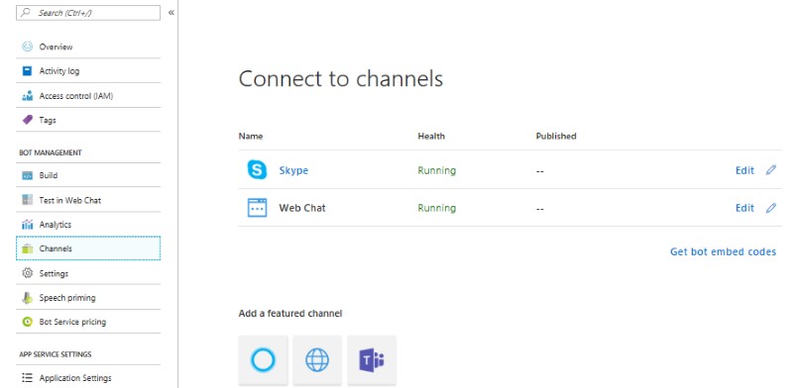Collapse the sidebar with double chevron
The image size is (793, 388).
(x=170, y=13)
